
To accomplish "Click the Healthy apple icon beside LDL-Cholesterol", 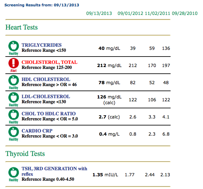I will [x=13, y=99].
